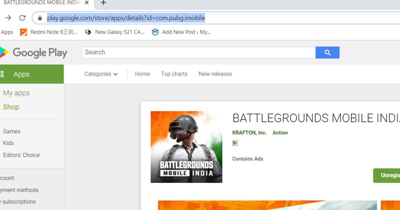Image resolution: width=400 pixels, height=210 pixels.
Task: Select the play.google.com address bar URL
Action: click(x=126, y=18)
